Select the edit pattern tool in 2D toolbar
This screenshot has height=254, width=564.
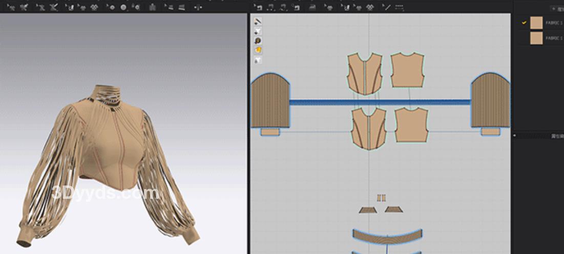click(x=259, y=7)
